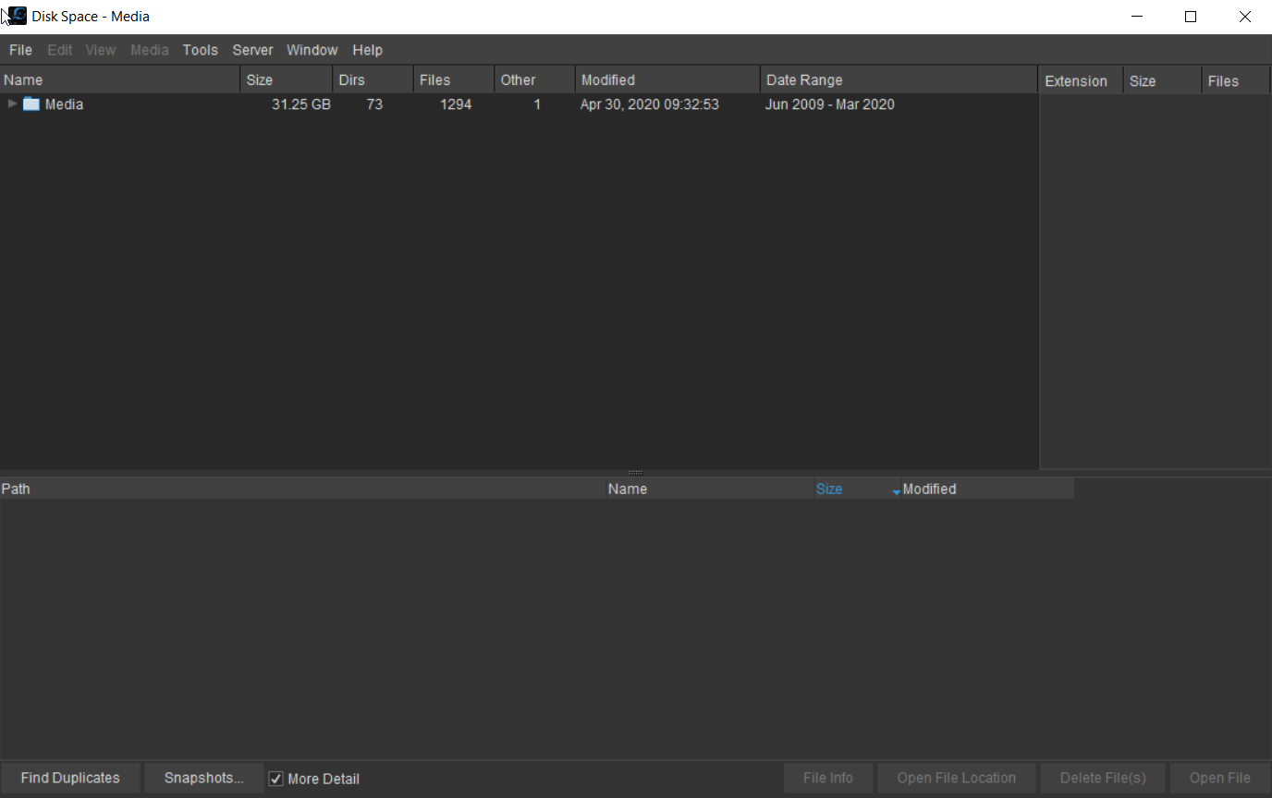Sort by the Date Range column header
The width and height of the screenshot is (1272, 798).
tap(899, 80)
